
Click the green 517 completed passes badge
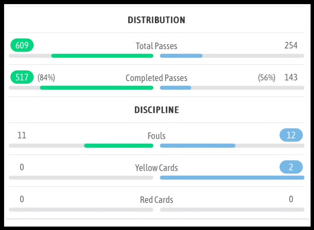click(22, 77)
